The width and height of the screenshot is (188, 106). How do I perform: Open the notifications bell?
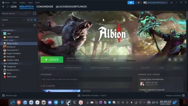[x=138, y=3]
